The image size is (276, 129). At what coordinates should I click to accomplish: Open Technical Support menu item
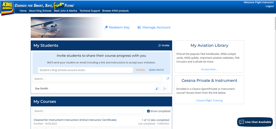90,11
